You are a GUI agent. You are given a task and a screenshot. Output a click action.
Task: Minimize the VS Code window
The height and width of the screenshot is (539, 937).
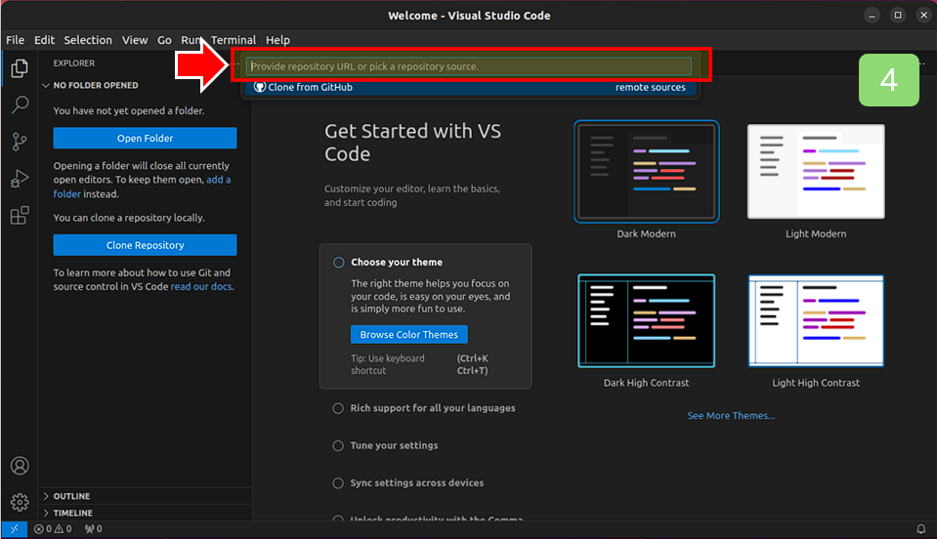(x=872, y=16)
